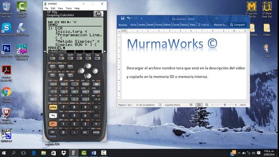The height and width of the screenshot is (157, 279).
Task: Switch to the Referencias ribbon tab
Action: [167, 25]
